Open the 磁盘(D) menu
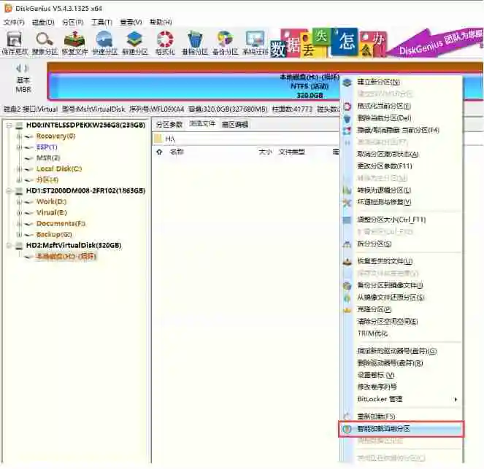 (43, 22)
